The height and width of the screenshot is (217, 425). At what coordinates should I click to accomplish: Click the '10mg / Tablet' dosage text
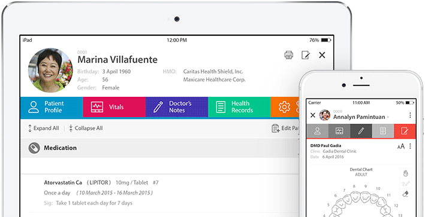point(132,183)
